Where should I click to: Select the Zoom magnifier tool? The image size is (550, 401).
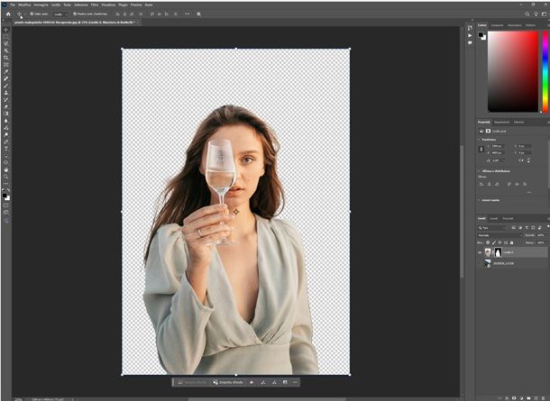[x=5, y=177]
